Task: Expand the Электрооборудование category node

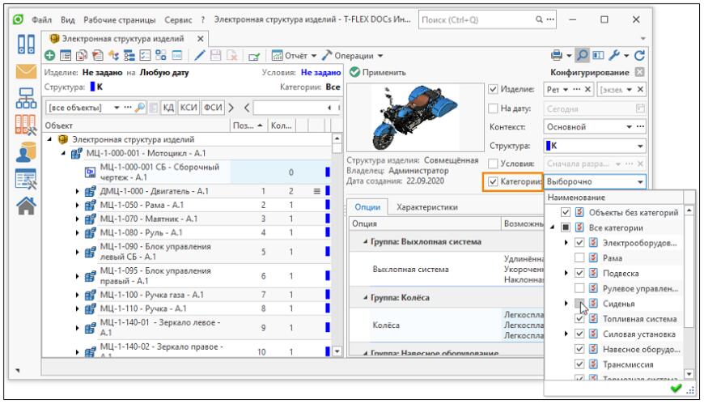Action: [566, 243]
